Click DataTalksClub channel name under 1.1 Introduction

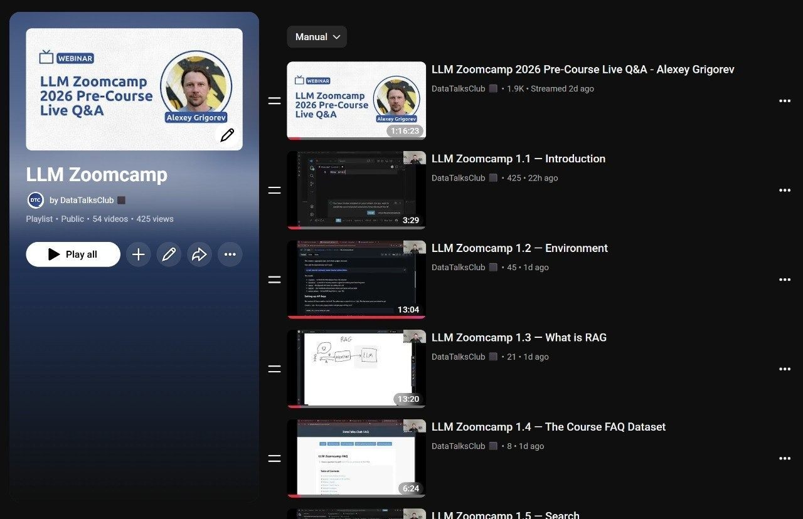coord(459,178)
